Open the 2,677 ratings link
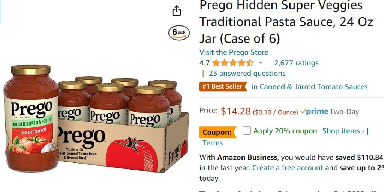This screenshot has width=384, height=192. 296,63
